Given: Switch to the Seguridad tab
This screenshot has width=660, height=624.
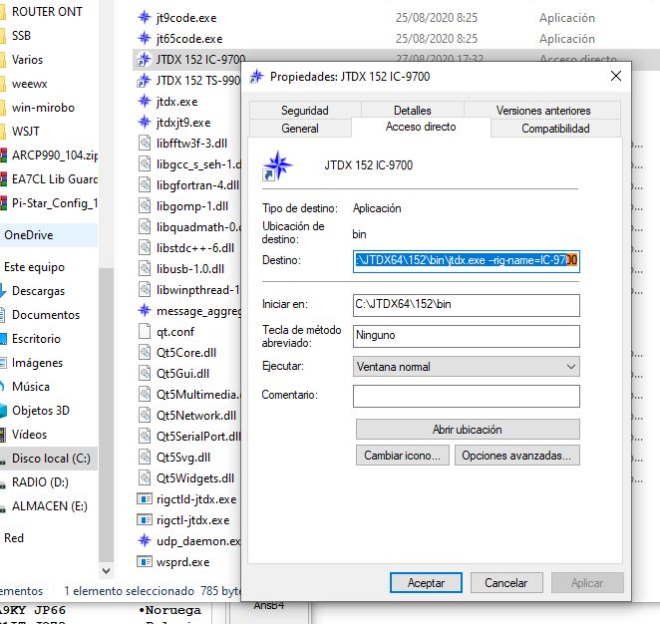Looking at the screenshot, I should pos(304,111).
